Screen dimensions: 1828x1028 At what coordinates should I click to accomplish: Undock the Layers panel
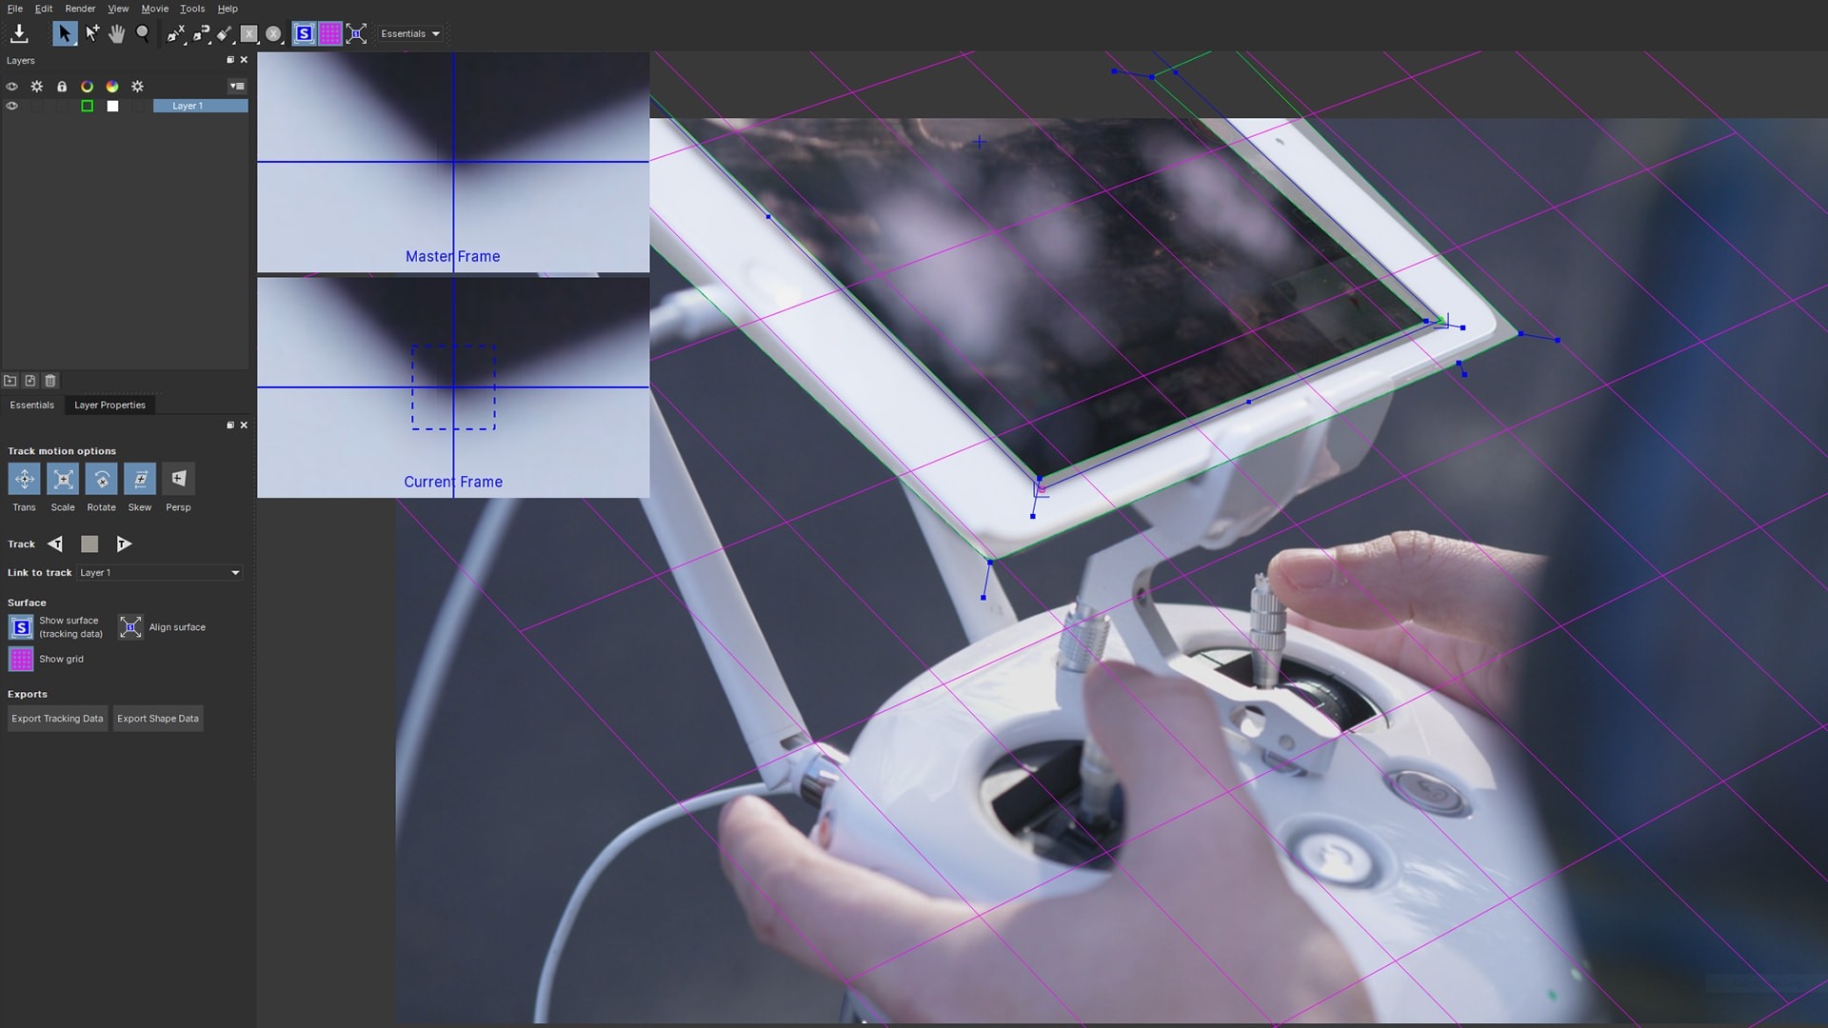230,60
